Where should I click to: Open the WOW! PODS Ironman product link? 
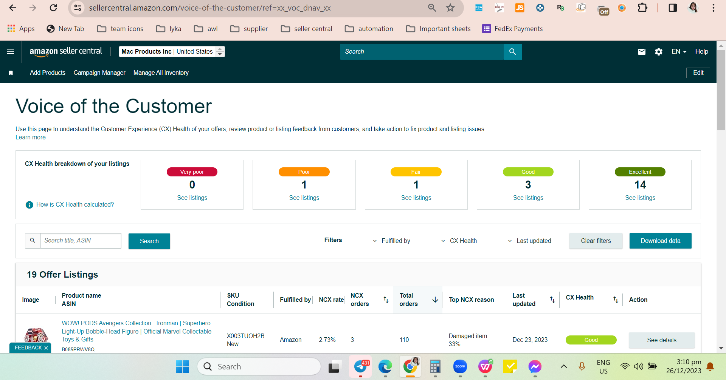[137, 331]
